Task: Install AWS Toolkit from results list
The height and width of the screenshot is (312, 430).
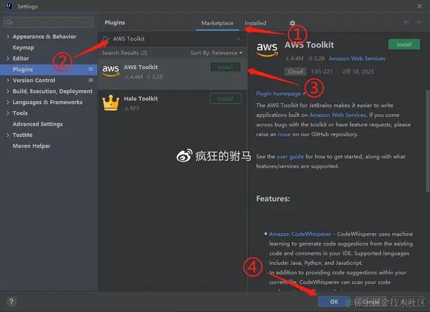Action: [225, 67]
